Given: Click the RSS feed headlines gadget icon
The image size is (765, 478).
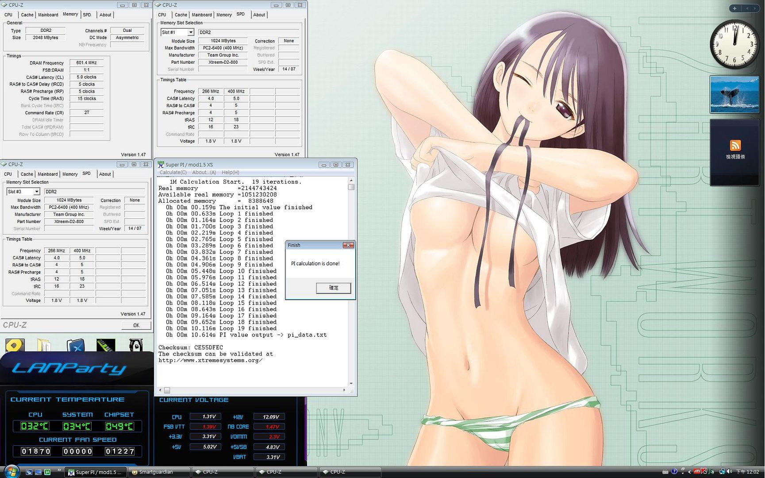Looking at the screenshot, I should [735, 145].
